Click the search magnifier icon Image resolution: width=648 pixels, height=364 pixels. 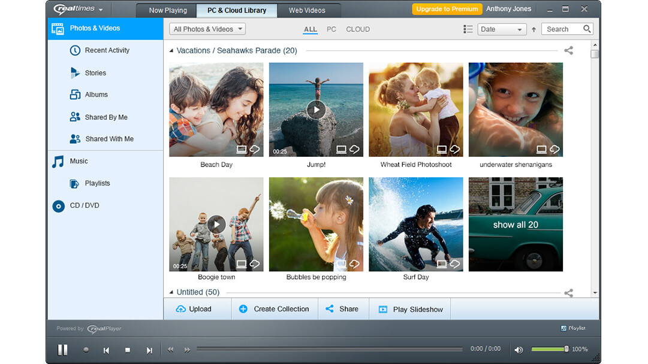(x=587, y=29)
